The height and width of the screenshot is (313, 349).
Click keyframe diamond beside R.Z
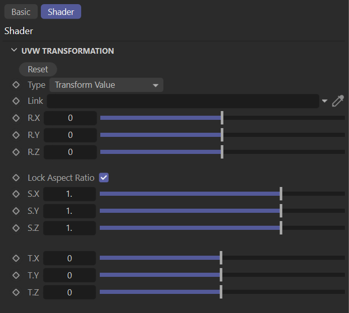(16, 152)
